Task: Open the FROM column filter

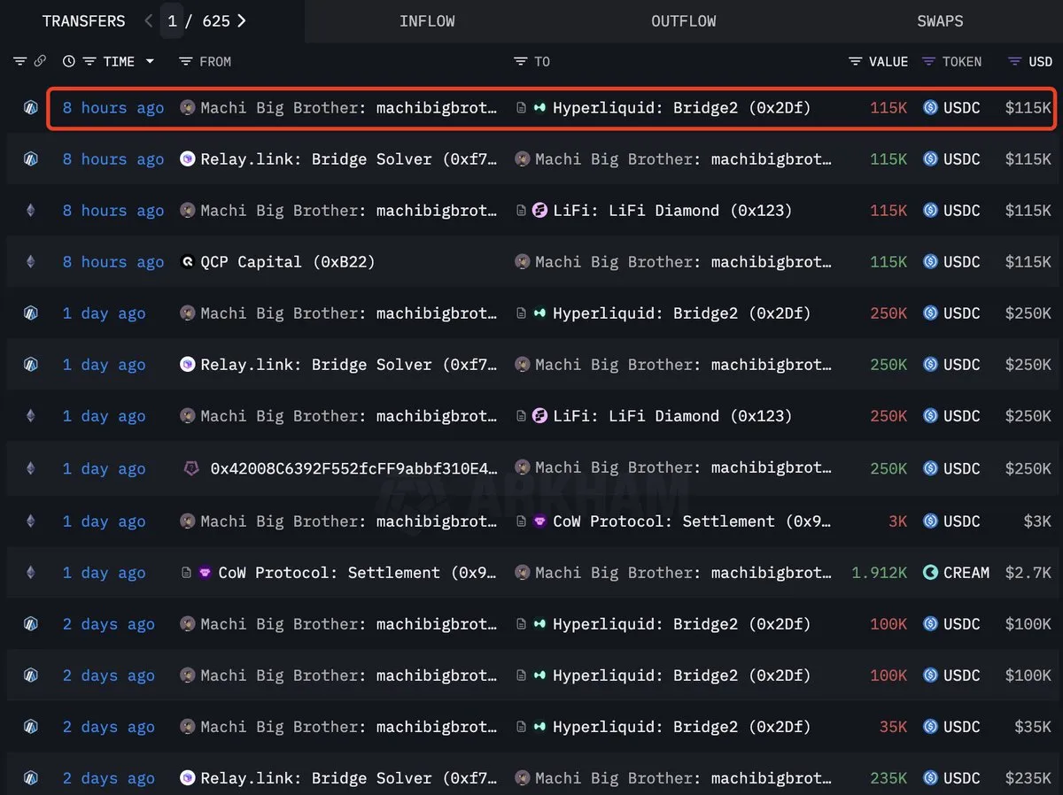Action: tap(185, 61)
